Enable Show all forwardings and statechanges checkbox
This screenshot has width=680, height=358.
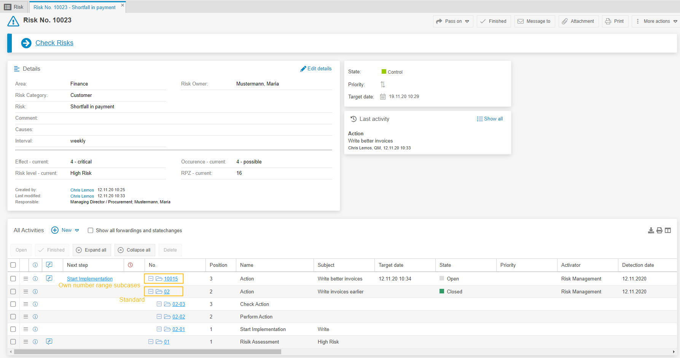(x=91, y=230)
